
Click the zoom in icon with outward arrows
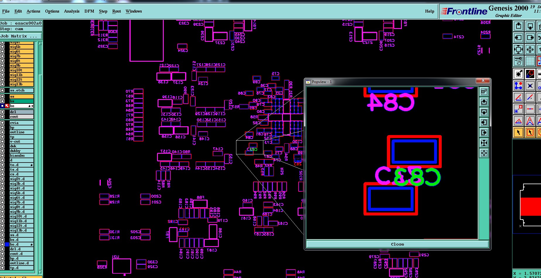[x=518, y=49]
